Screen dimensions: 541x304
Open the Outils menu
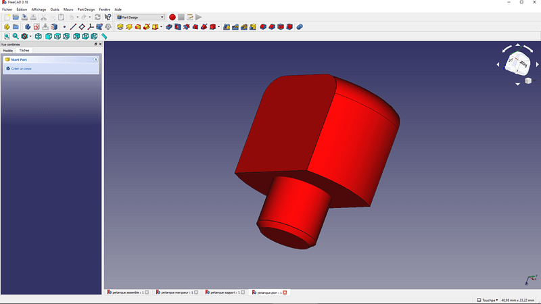pyautogui.click(x=55, y=9)
